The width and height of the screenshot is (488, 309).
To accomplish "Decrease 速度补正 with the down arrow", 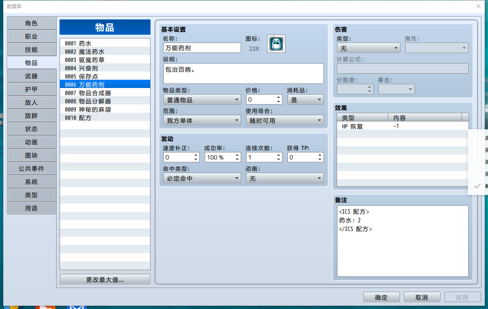I will [x=196, y=159].
